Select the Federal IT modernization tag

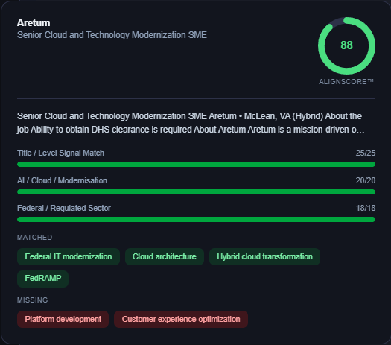click(x=69, y=256)
